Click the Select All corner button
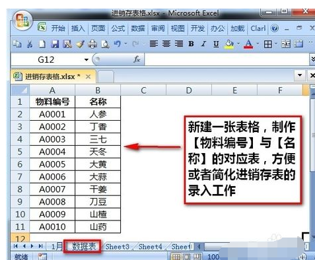 20,90
